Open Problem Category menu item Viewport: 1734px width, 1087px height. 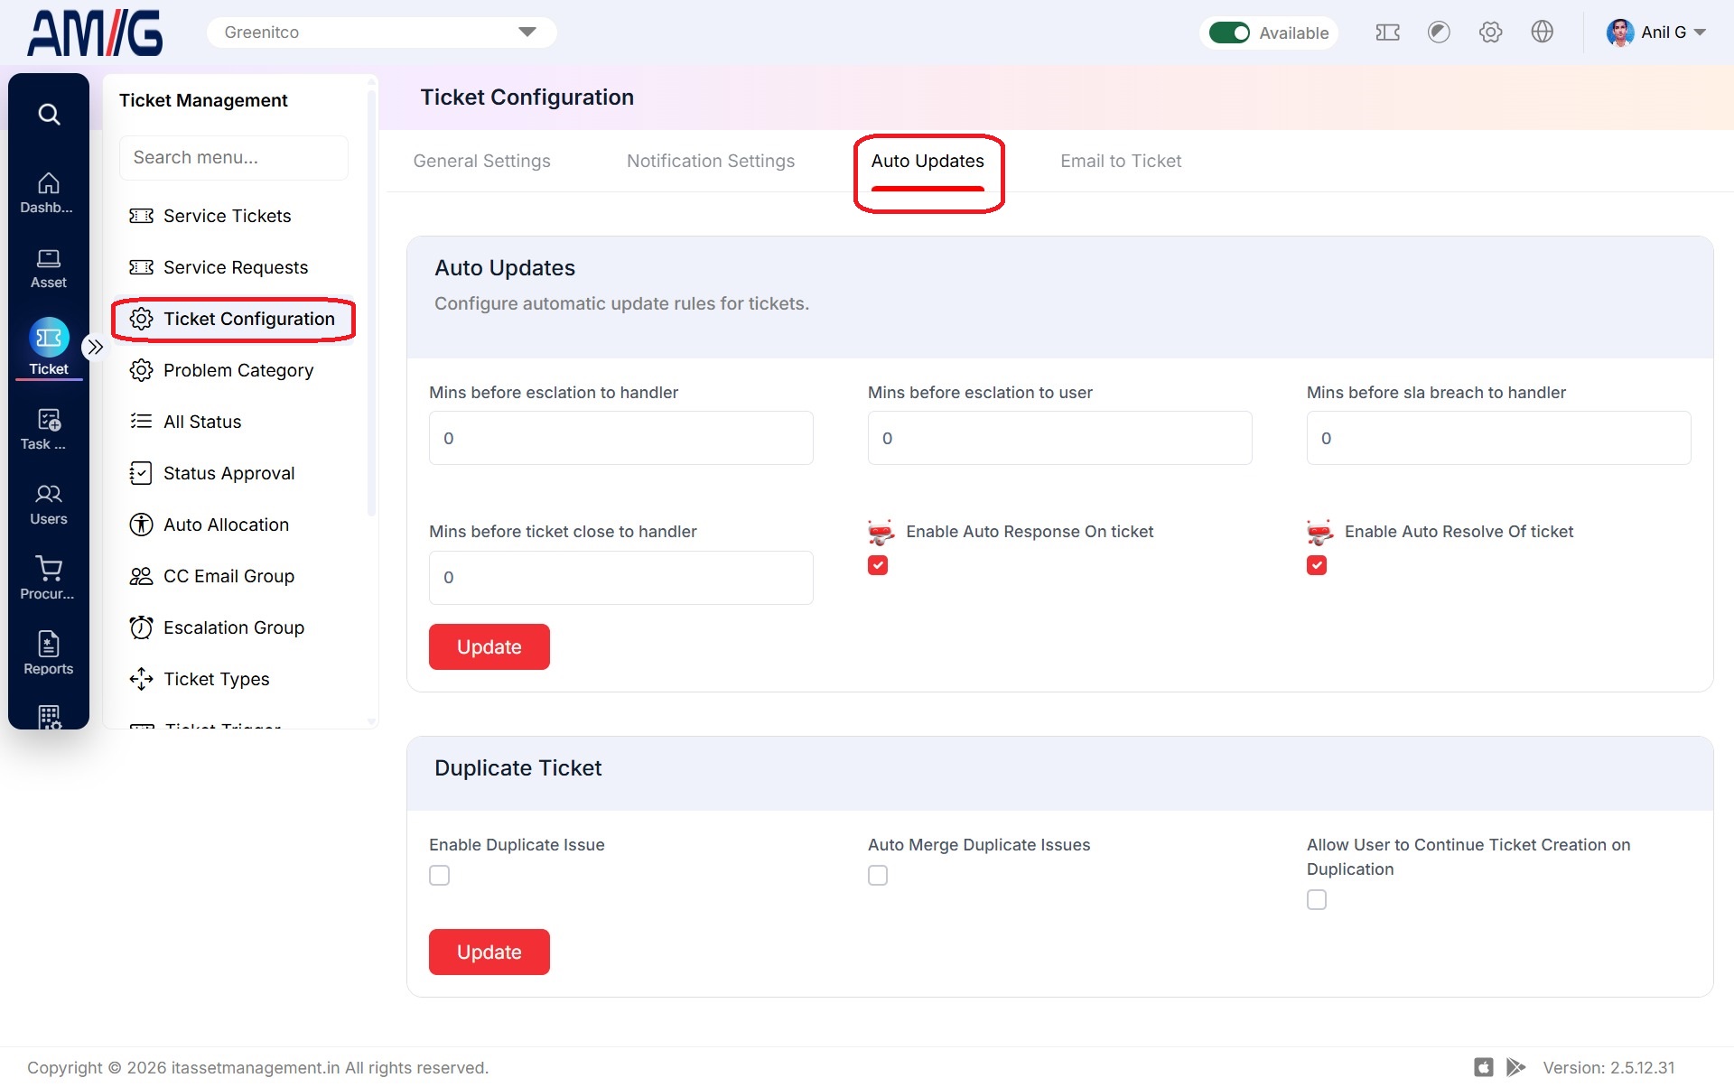tap(234, 370)
